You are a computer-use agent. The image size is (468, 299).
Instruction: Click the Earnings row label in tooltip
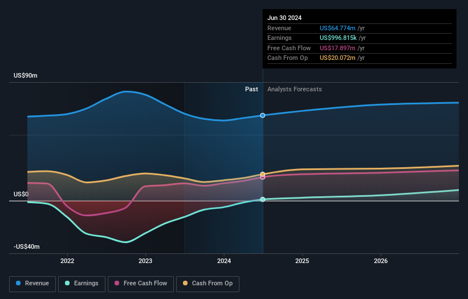pyautogui.click(x=279, y=38)
